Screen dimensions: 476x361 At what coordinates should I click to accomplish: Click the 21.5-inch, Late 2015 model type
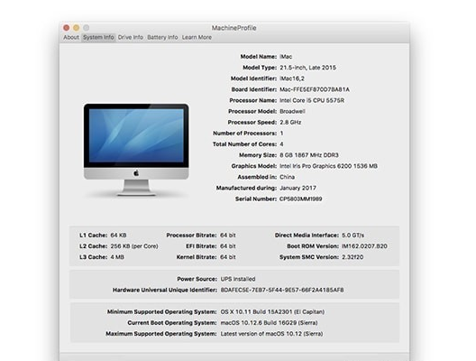[307, 68]
